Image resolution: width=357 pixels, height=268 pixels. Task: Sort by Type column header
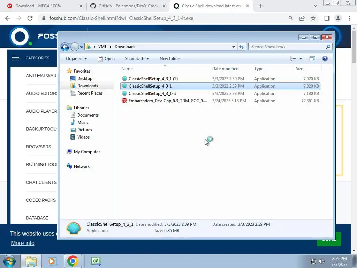pyautogui.click(x=273, y=69)
